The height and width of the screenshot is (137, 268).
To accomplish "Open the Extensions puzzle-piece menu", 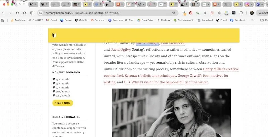I will click(x=241, y=13).
